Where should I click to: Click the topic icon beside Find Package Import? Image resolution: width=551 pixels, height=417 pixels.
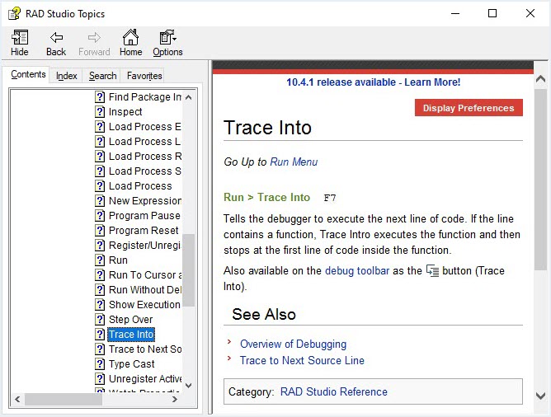click(x=100, y=97)
